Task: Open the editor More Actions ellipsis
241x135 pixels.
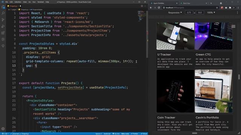Action: 145,6
